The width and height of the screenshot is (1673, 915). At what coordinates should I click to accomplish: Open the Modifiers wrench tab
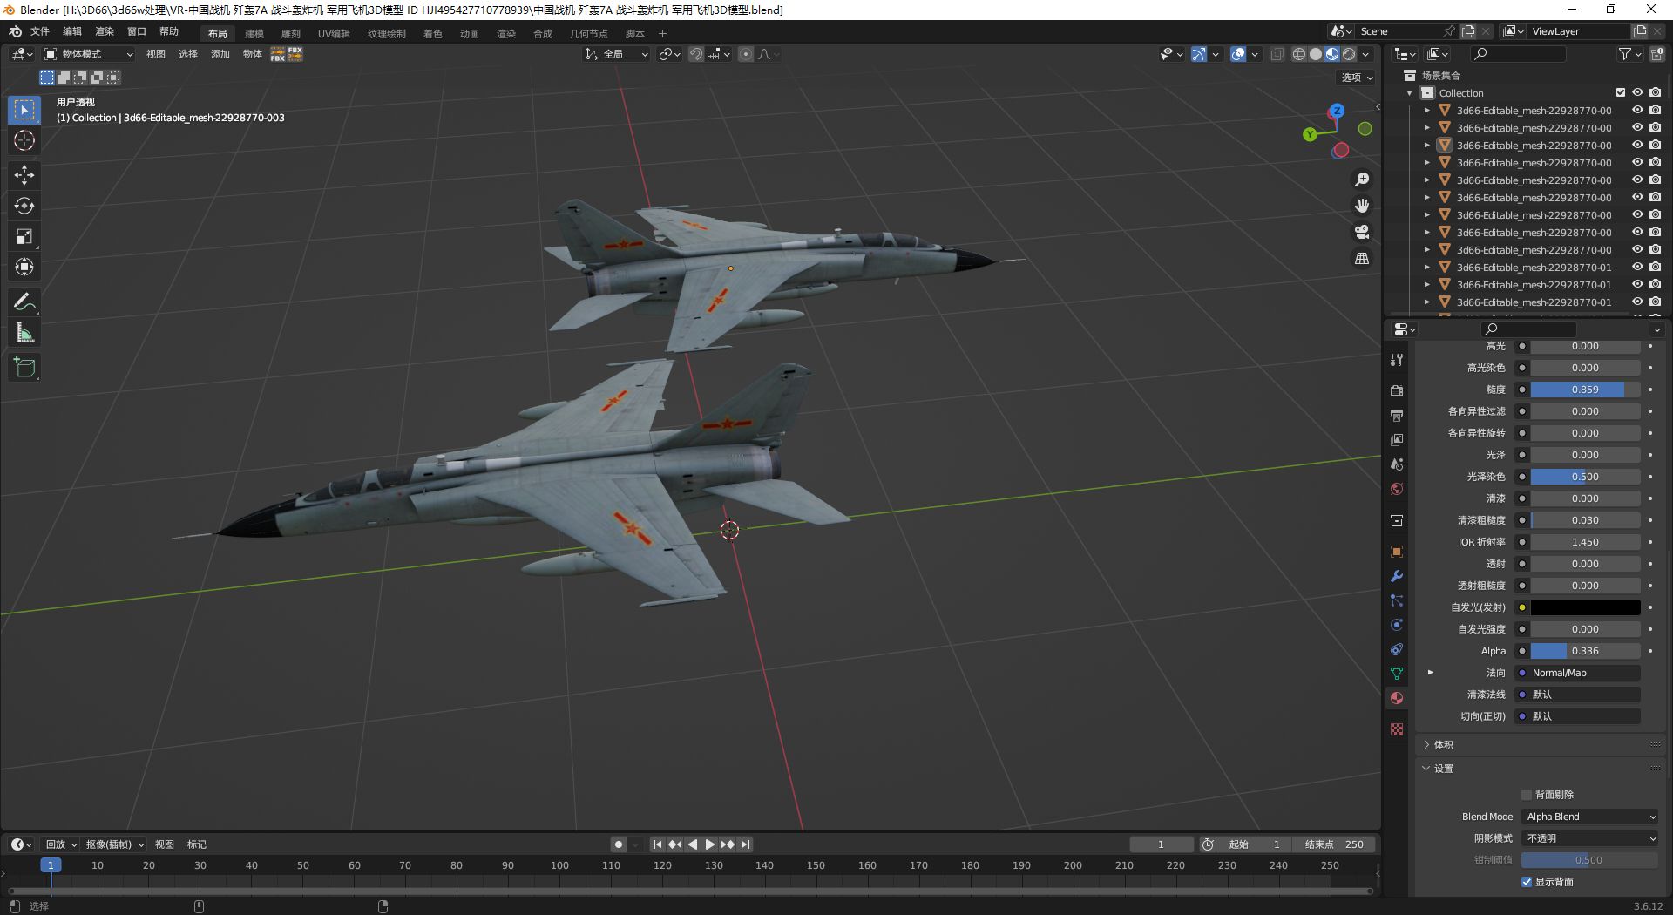tap(1397, 576)
